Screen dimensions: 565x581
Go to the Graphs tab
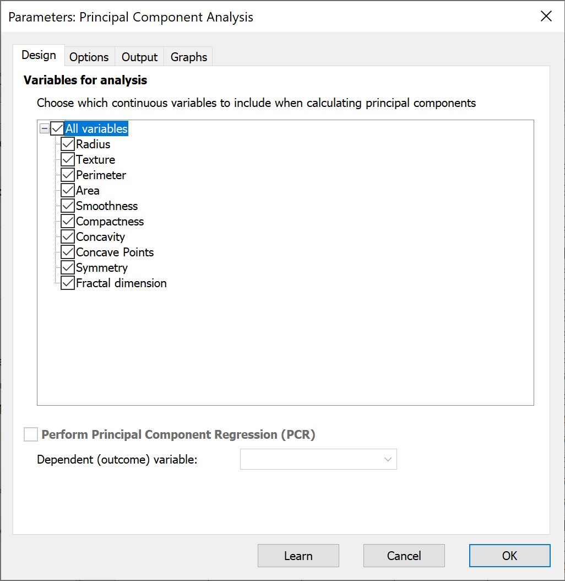[188, 57]
